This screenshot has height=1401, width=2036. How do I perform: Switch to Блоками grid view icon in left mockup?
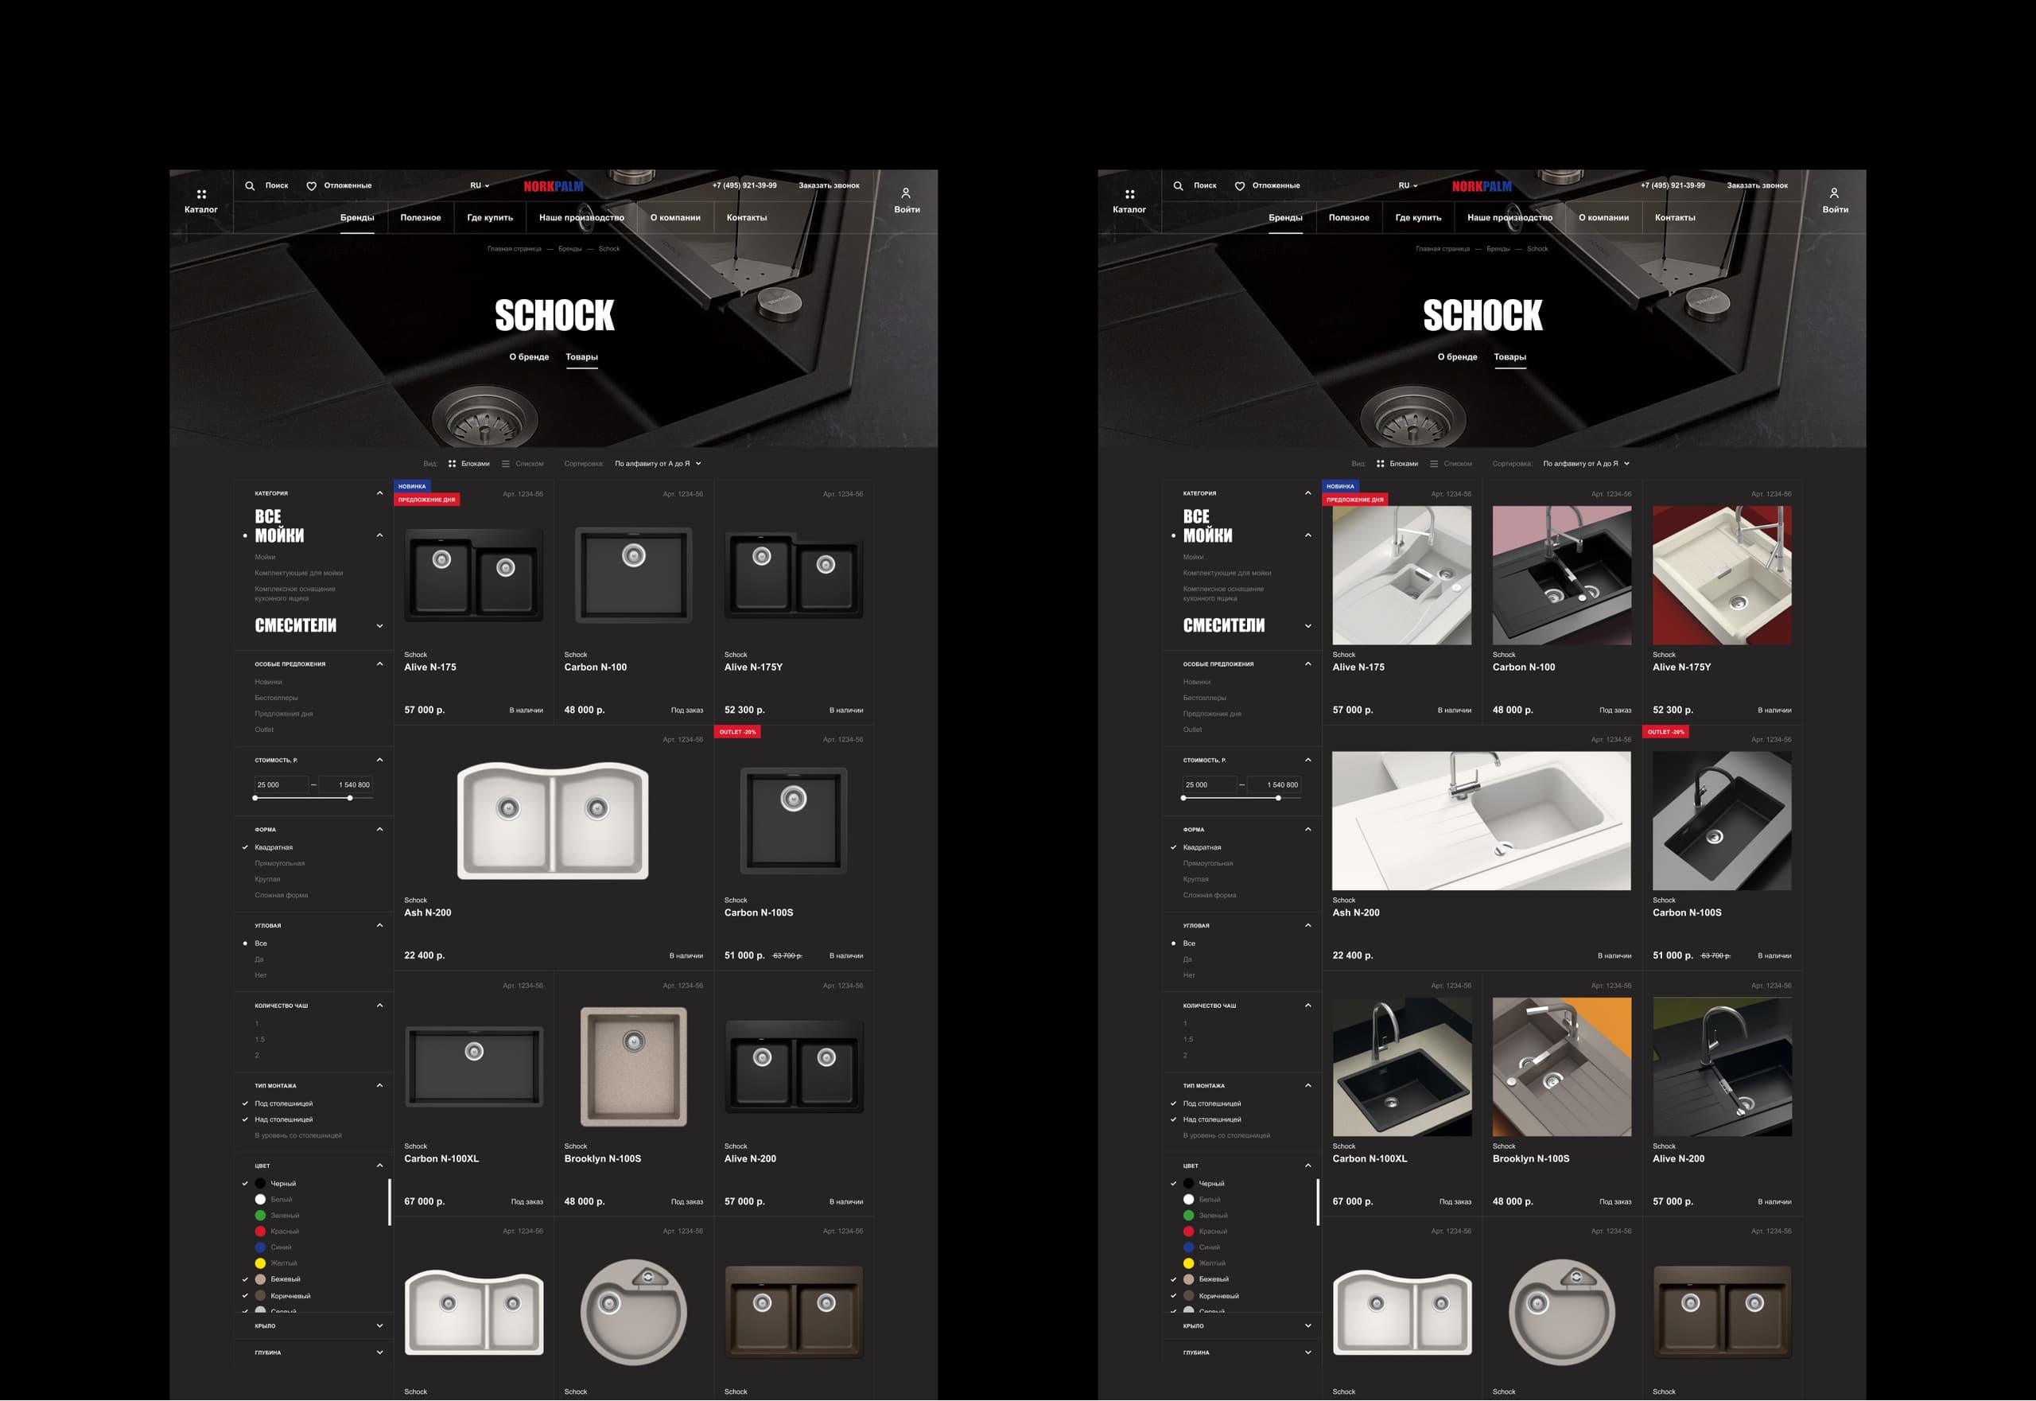452,464
